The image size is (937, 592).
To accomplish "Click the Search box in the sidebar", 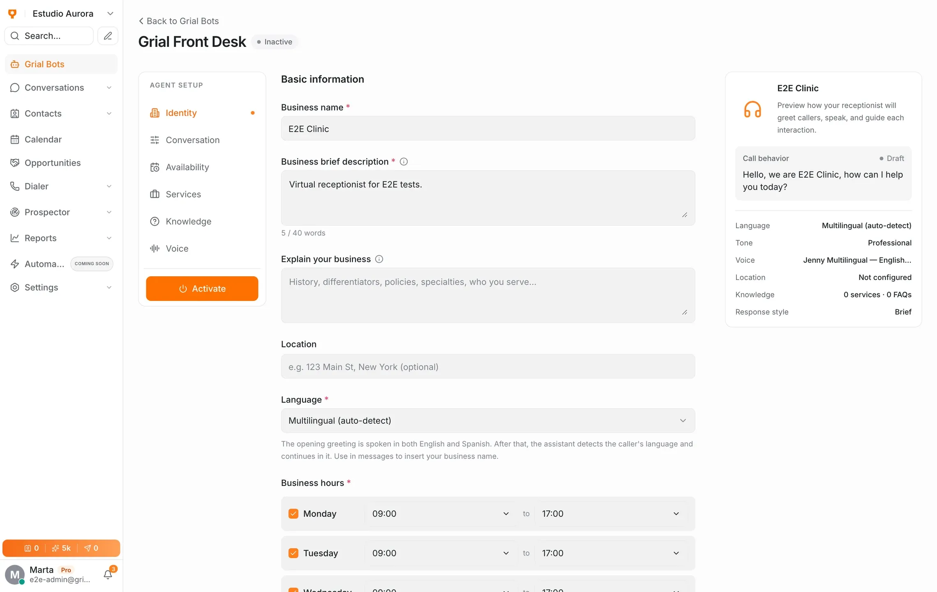I will 49,36.
